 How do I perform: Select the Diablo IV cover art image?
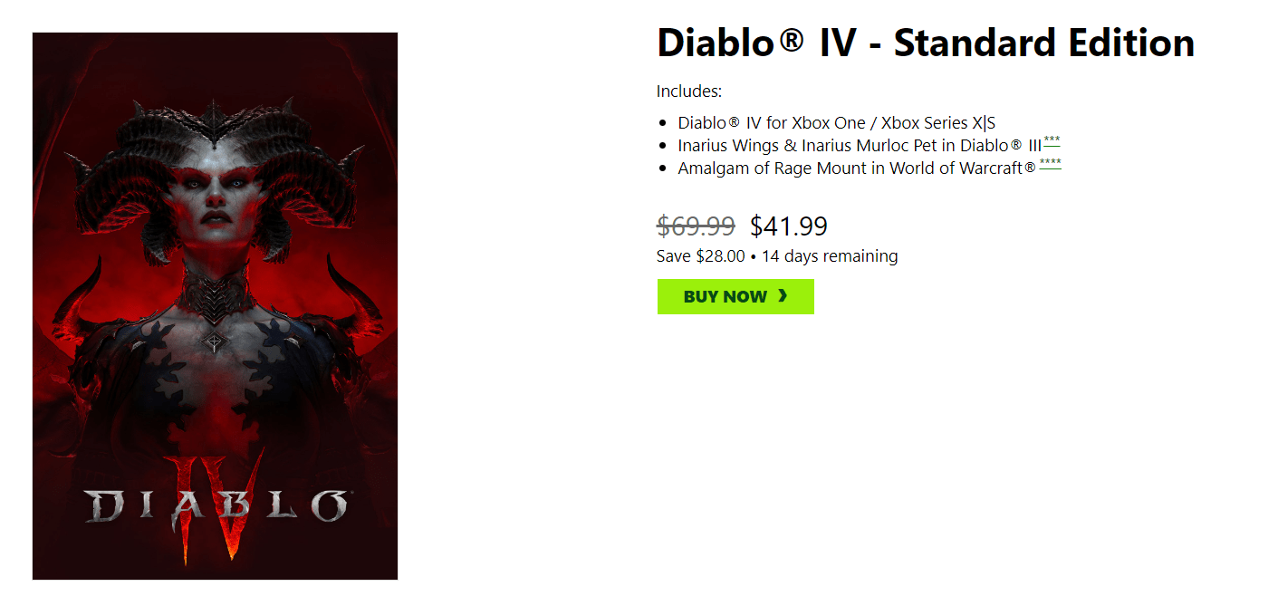click(215, 306)
